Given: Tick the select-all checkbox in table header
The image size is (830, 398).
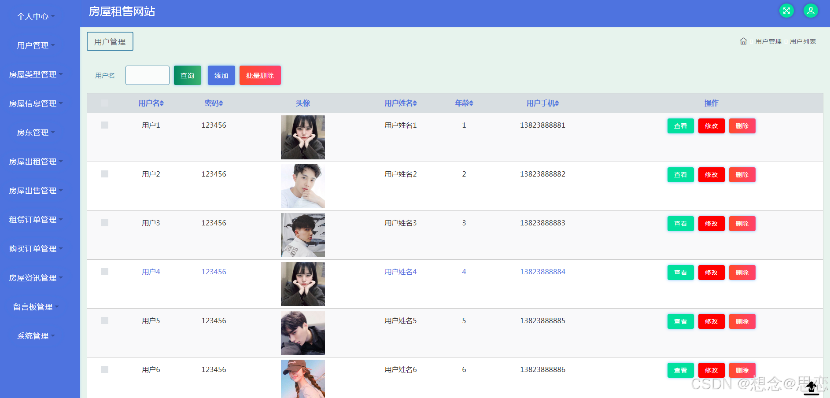Looking at the screenshot, I should [x=105, y=103].
